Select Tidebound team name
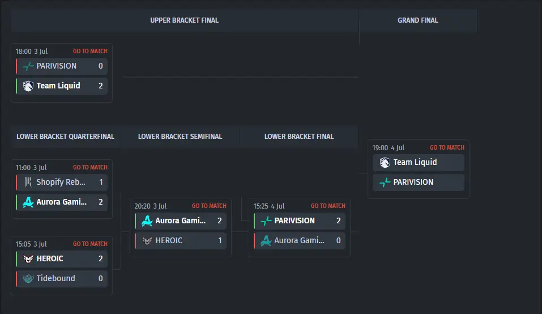Viewport: 542px width, 314px height. tap(56, 278)
